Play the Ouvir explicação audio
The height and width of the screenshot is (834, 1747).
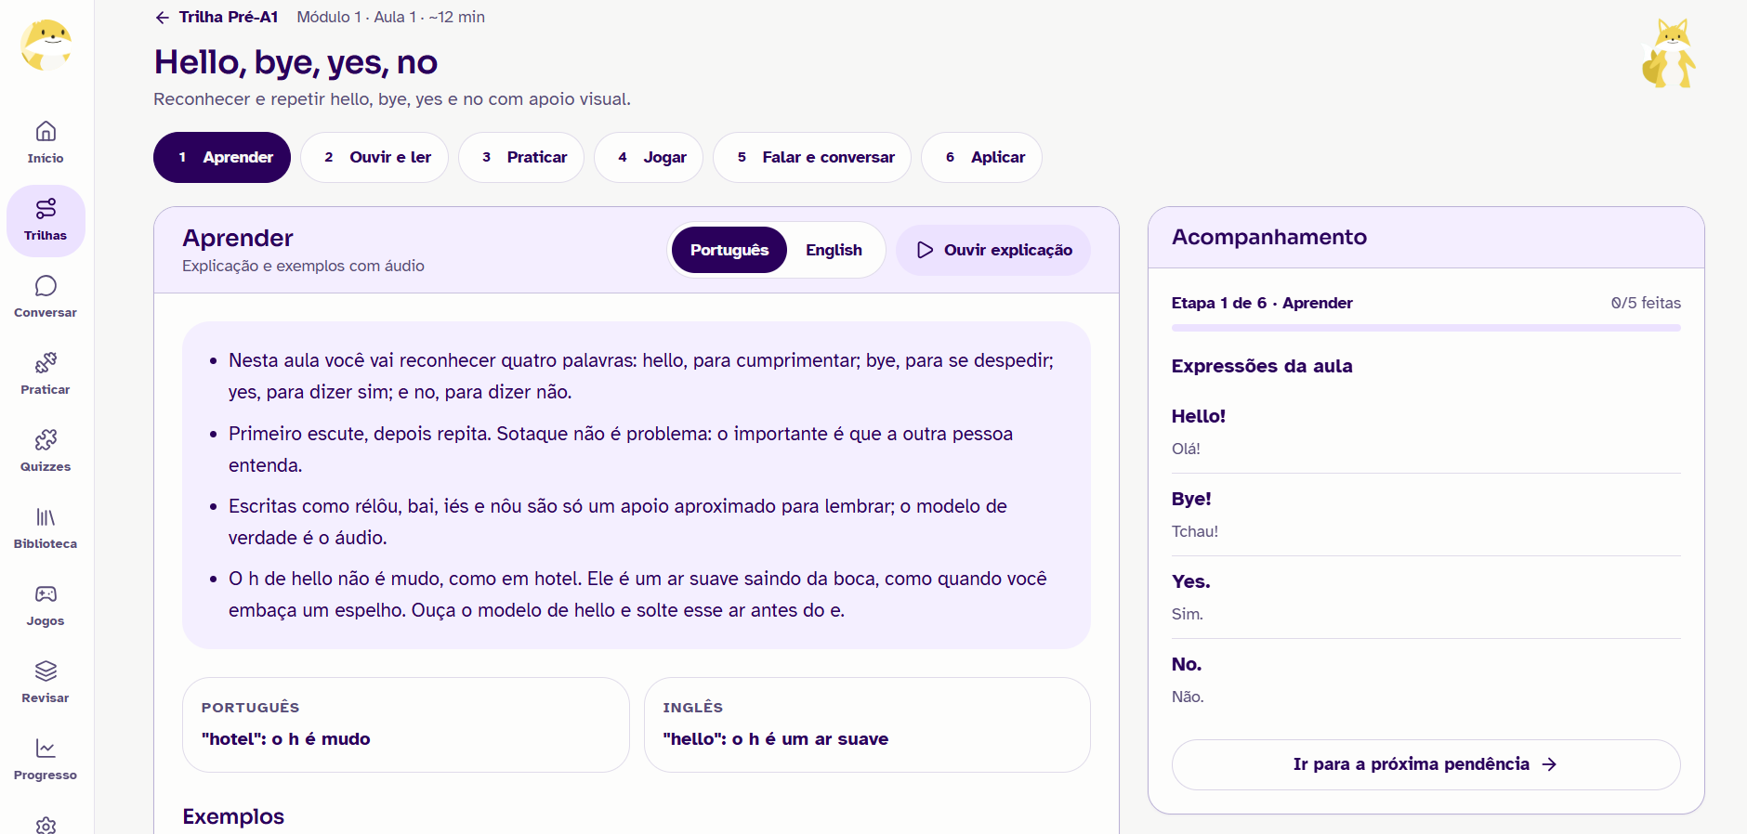pyautogui.click(x=993, y=250)
